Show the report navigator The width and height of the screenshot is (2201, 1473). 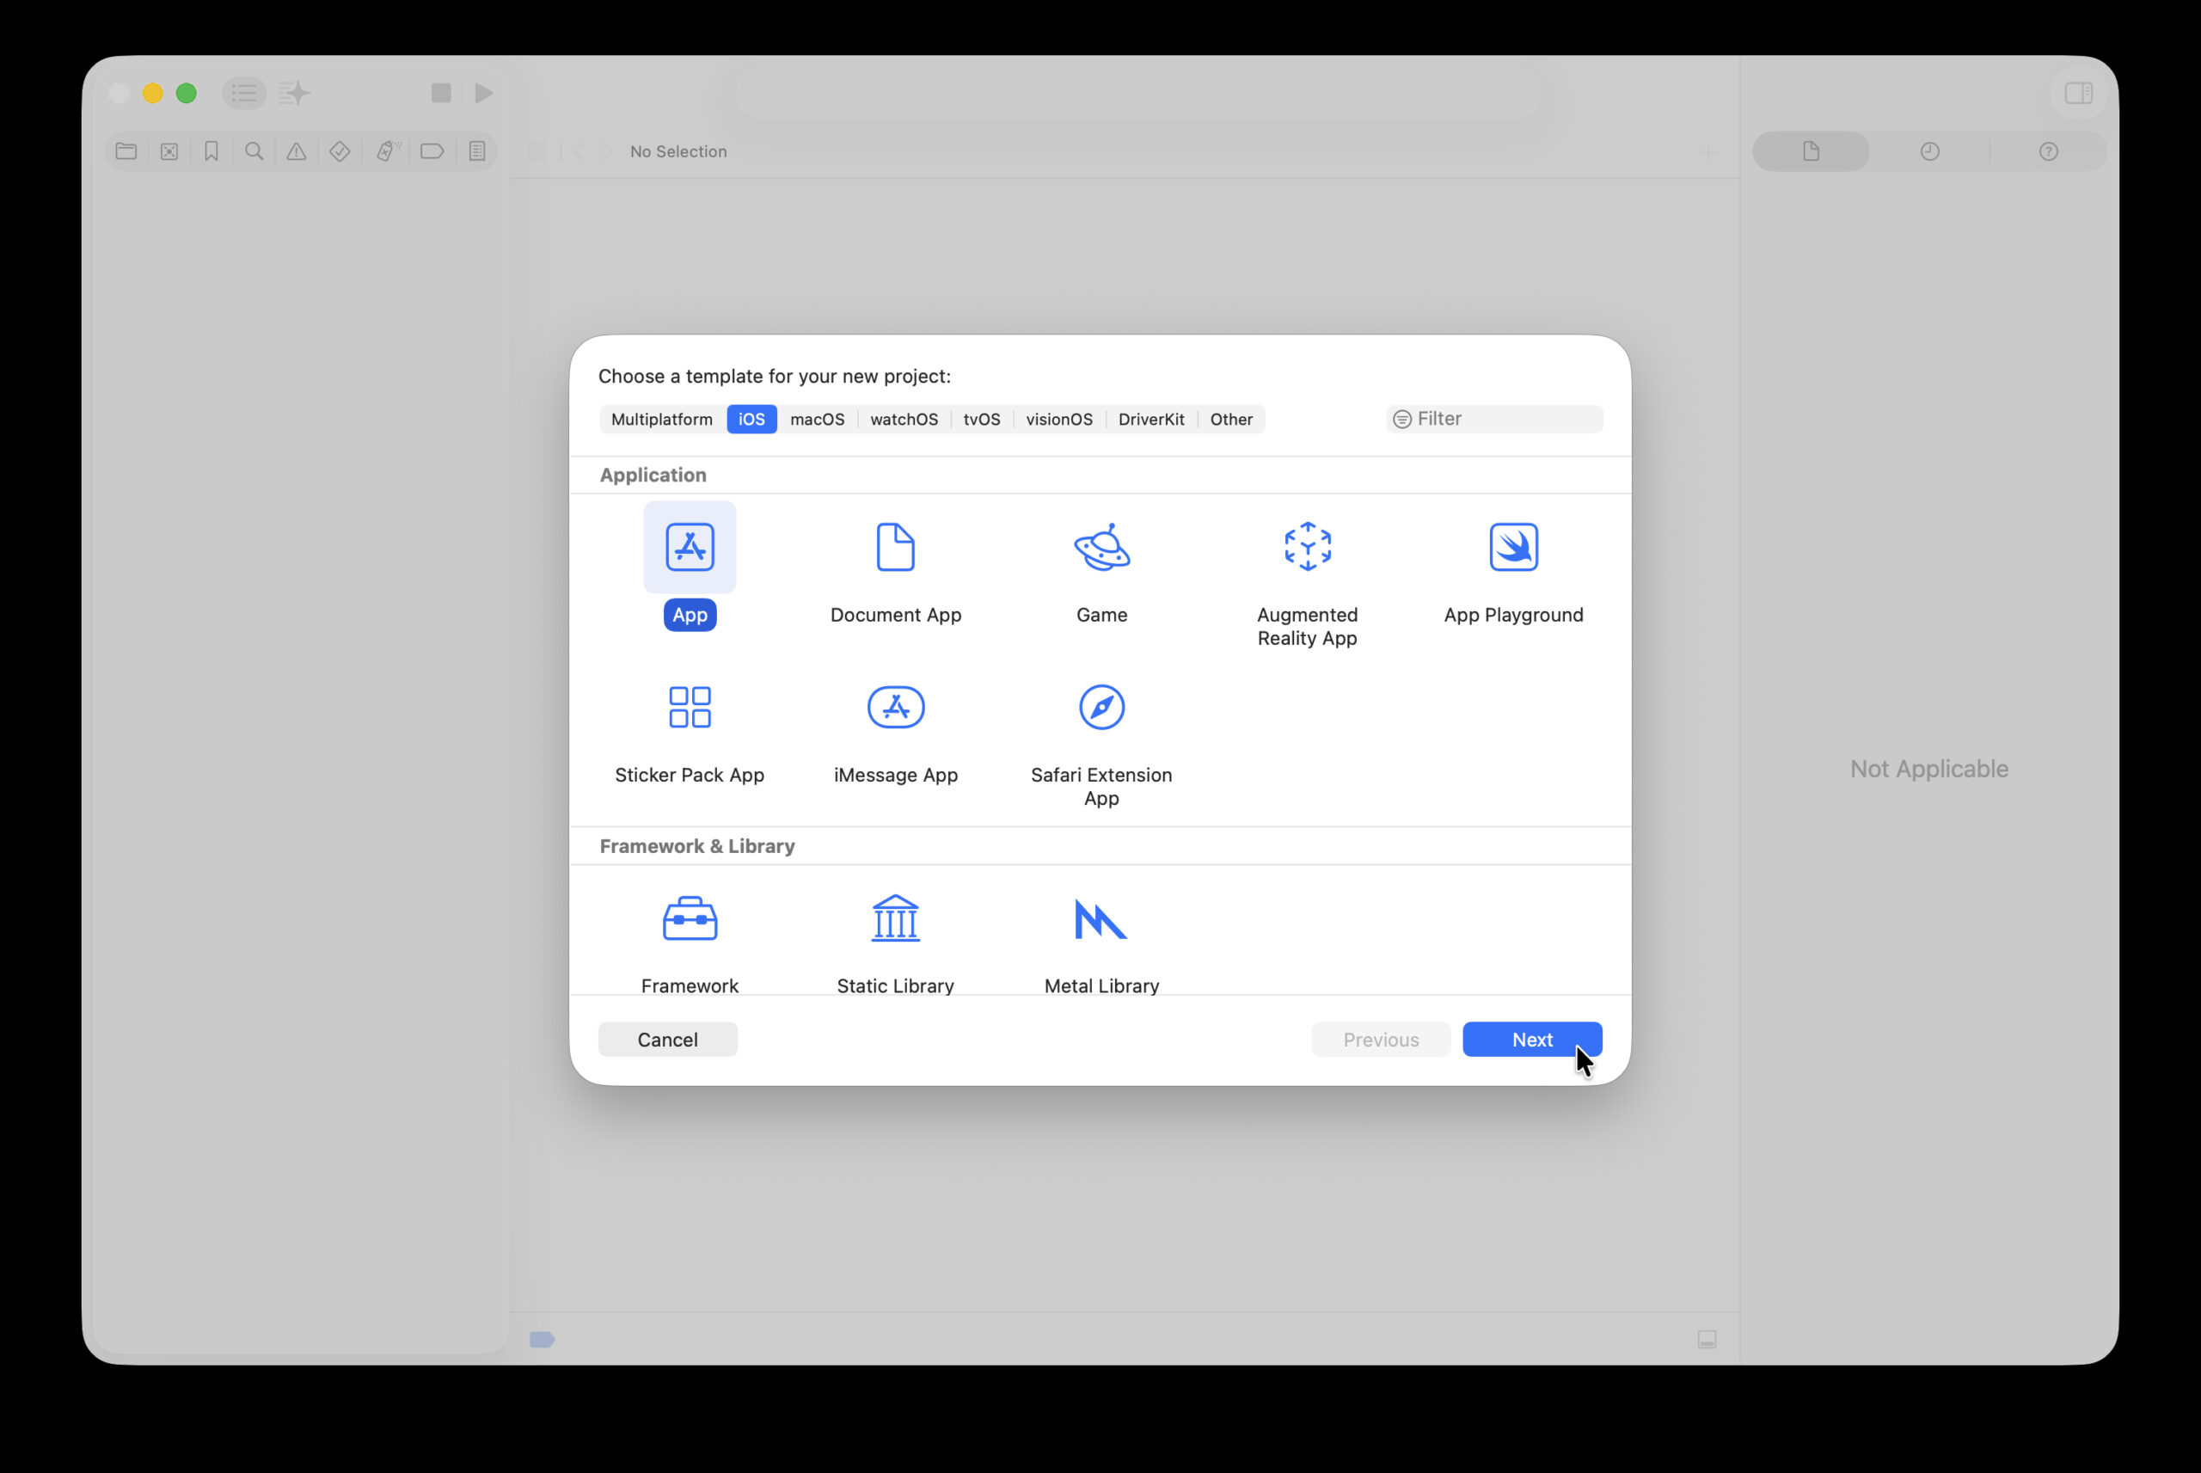tap(477, 151)
